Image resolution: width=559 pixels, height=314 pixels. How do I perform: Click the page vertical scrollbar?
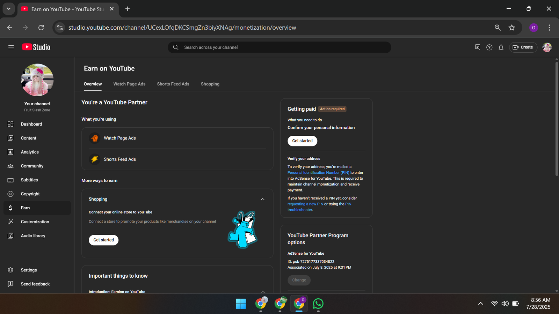coord(557,119)
